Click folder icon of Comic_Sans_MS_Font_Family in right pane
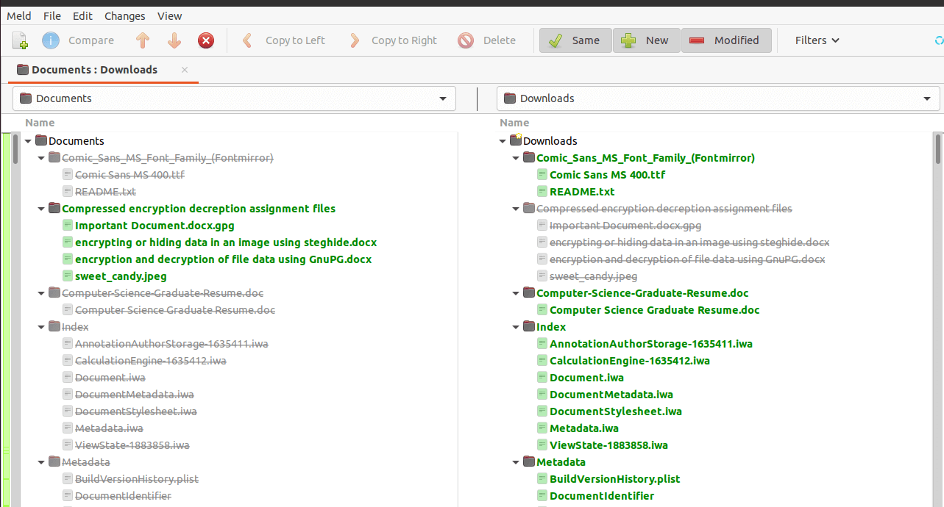The height and width of the screenshot is (507, 944). click(x=529, y=158)
